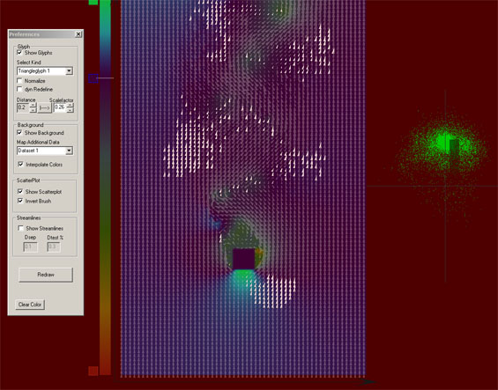Click the link icon between Distance and Scalefactor
The width and height of the screenshot is (498, 390).
44,108
